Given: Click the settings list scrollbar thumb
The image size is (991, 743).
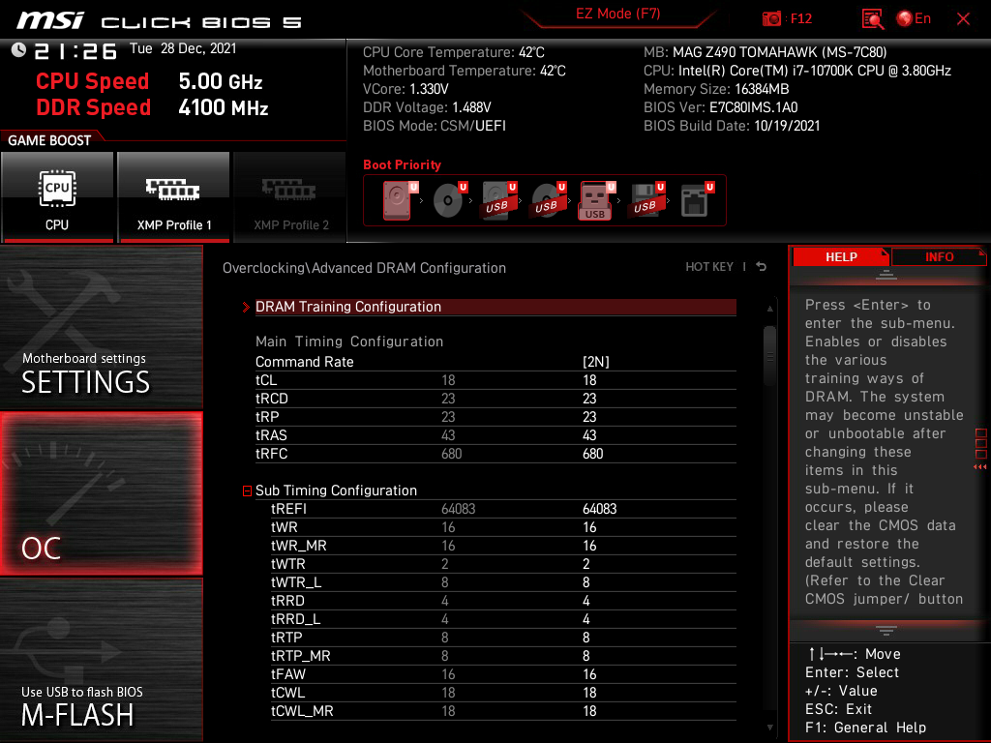Looking at the screenshot, I should point(769,356).
